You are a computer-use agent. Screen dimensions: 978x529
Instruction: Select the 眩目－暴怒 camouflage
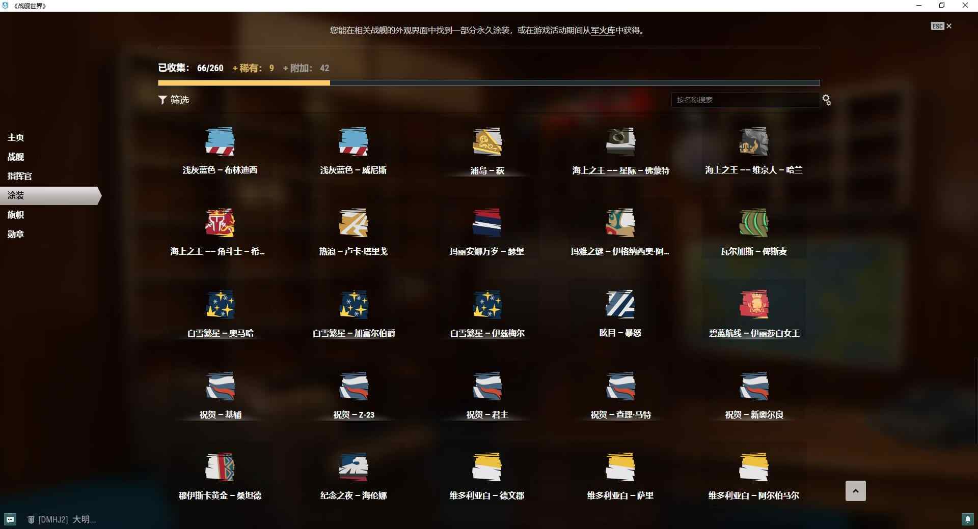620,310
